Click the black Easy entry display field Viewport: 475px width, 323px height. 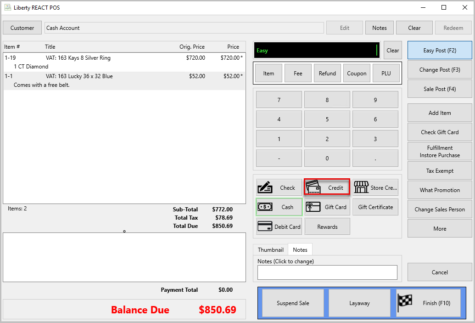[x=317, y=51]
